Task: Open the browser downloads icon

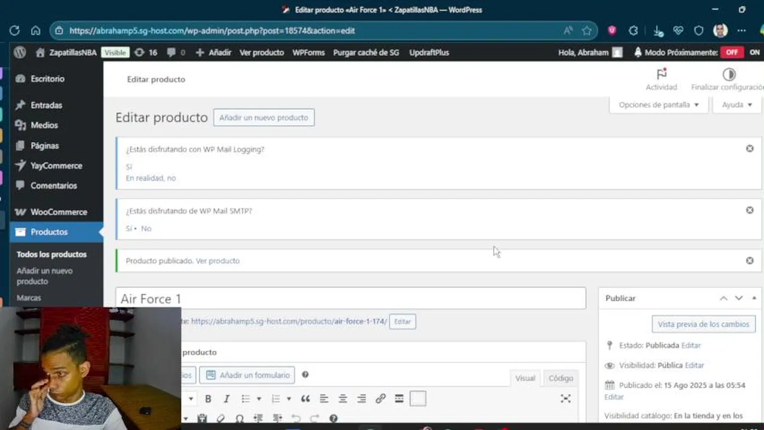Action: 657,30
